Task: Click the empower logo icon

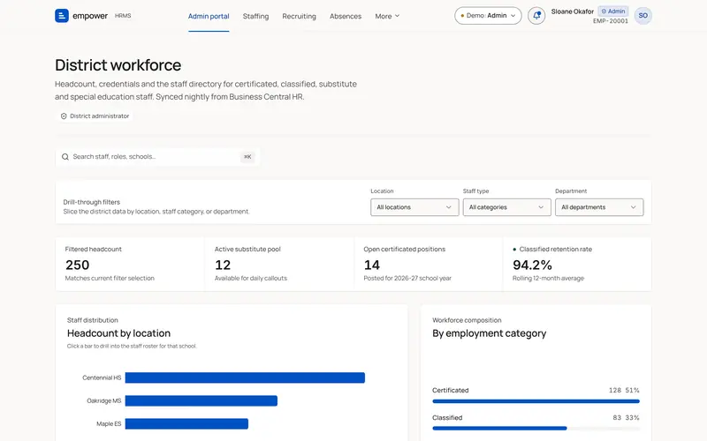Action: tap(62, 16)
